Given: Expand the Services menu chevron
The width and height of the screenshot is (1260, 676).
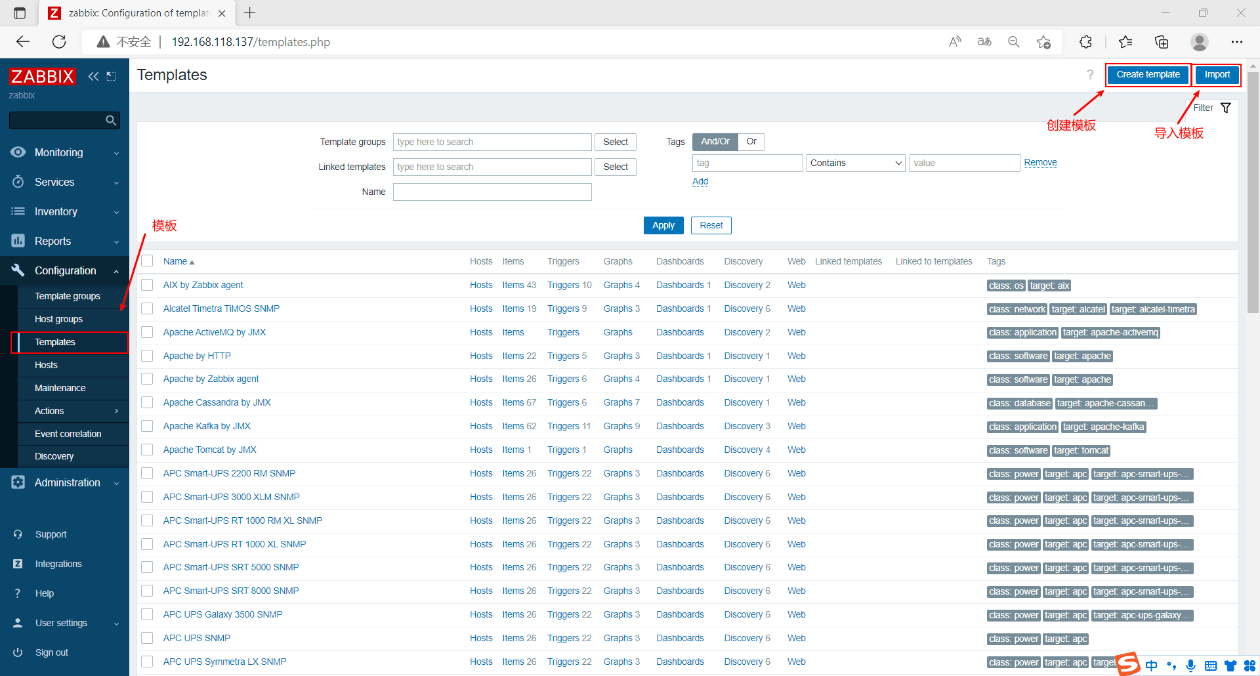Looking at the screenshot, I should tap(117, 182).
